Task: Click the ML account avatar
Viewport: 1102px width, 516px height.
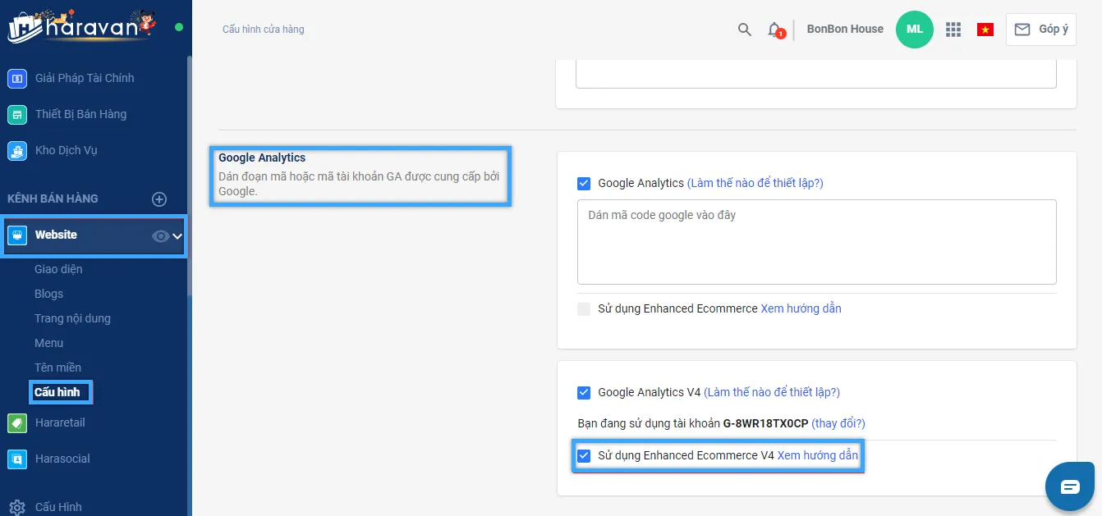Action: coord(914,30)
